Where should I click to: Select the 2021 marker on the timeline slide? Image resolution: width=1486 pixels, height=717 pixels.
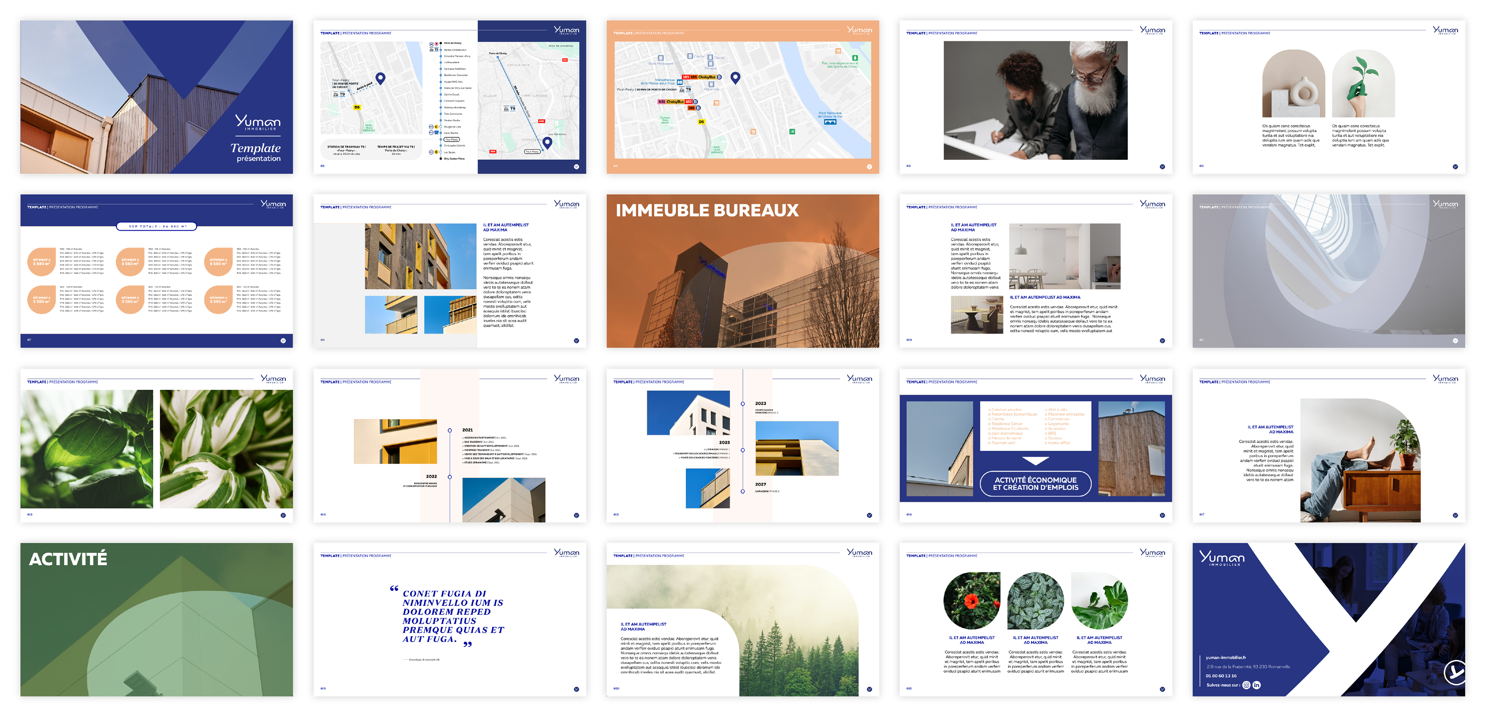450,430
